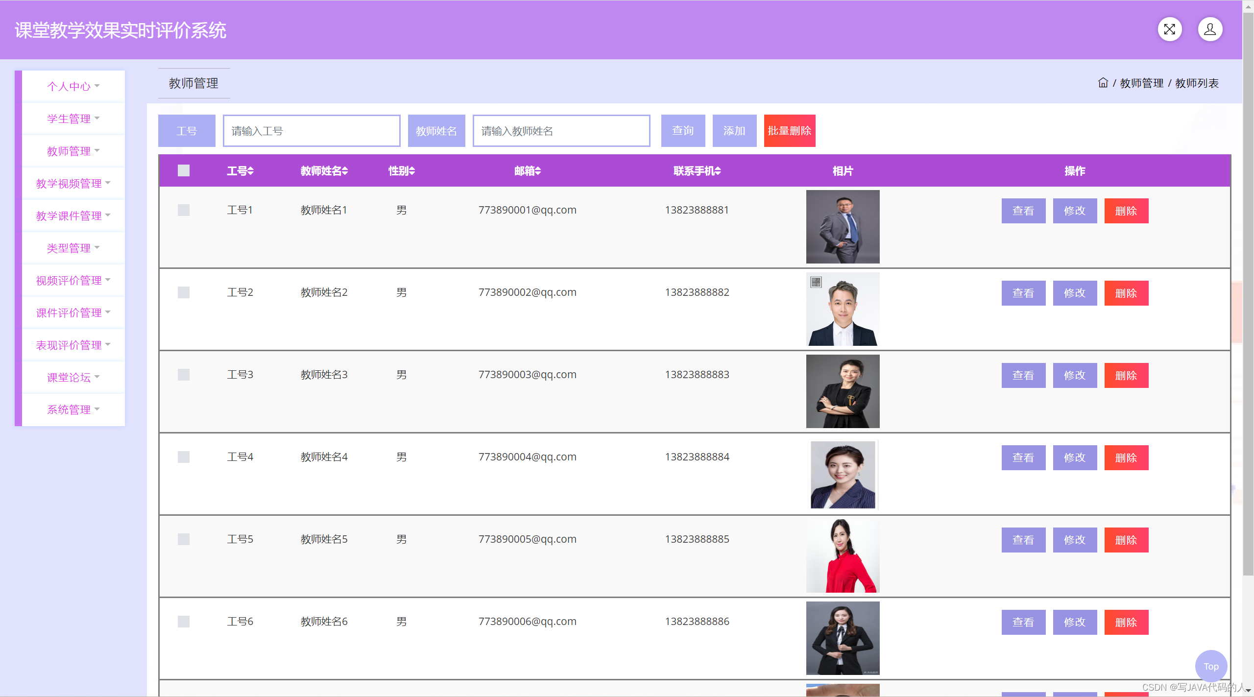Click the fullscreen toggle icon in header
This screenshot has width=1254, height=697.
(x=1169, y=29)
